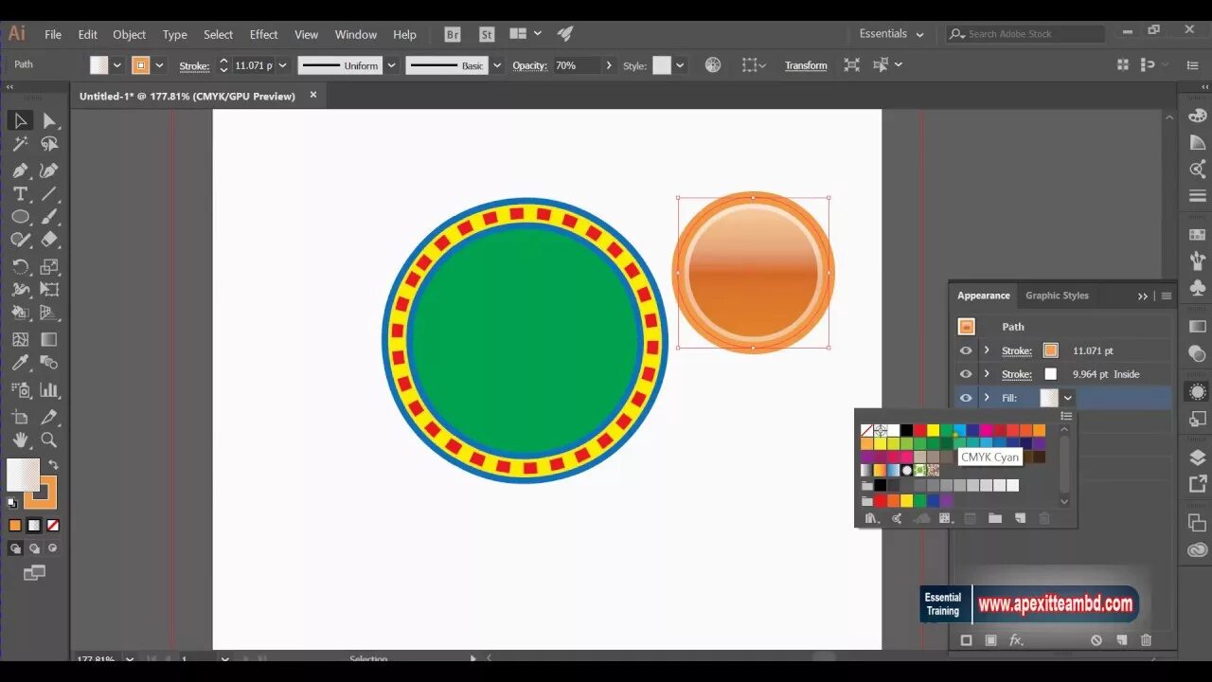Open the Uniform stroke profile dropdown

[391, 65]
